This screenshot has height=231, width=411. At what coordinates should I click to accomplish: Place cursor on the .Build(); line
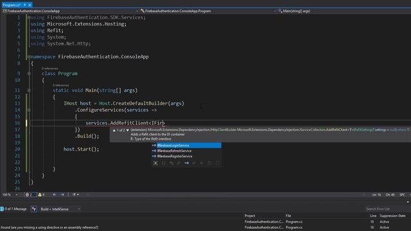coord(87,136)
